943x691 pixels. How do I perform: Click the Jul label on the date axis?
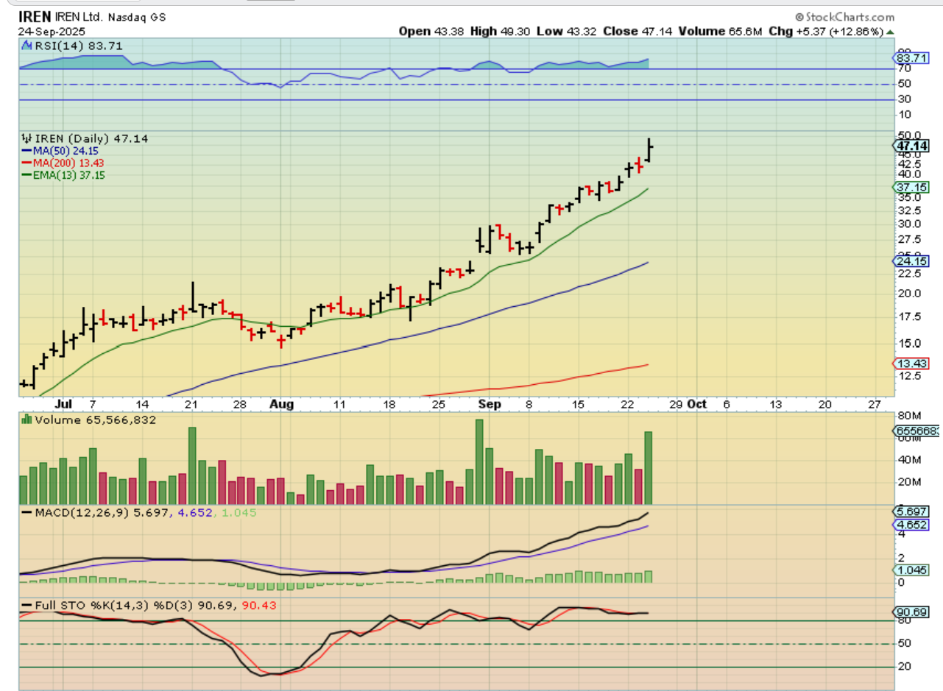(62, 404)
